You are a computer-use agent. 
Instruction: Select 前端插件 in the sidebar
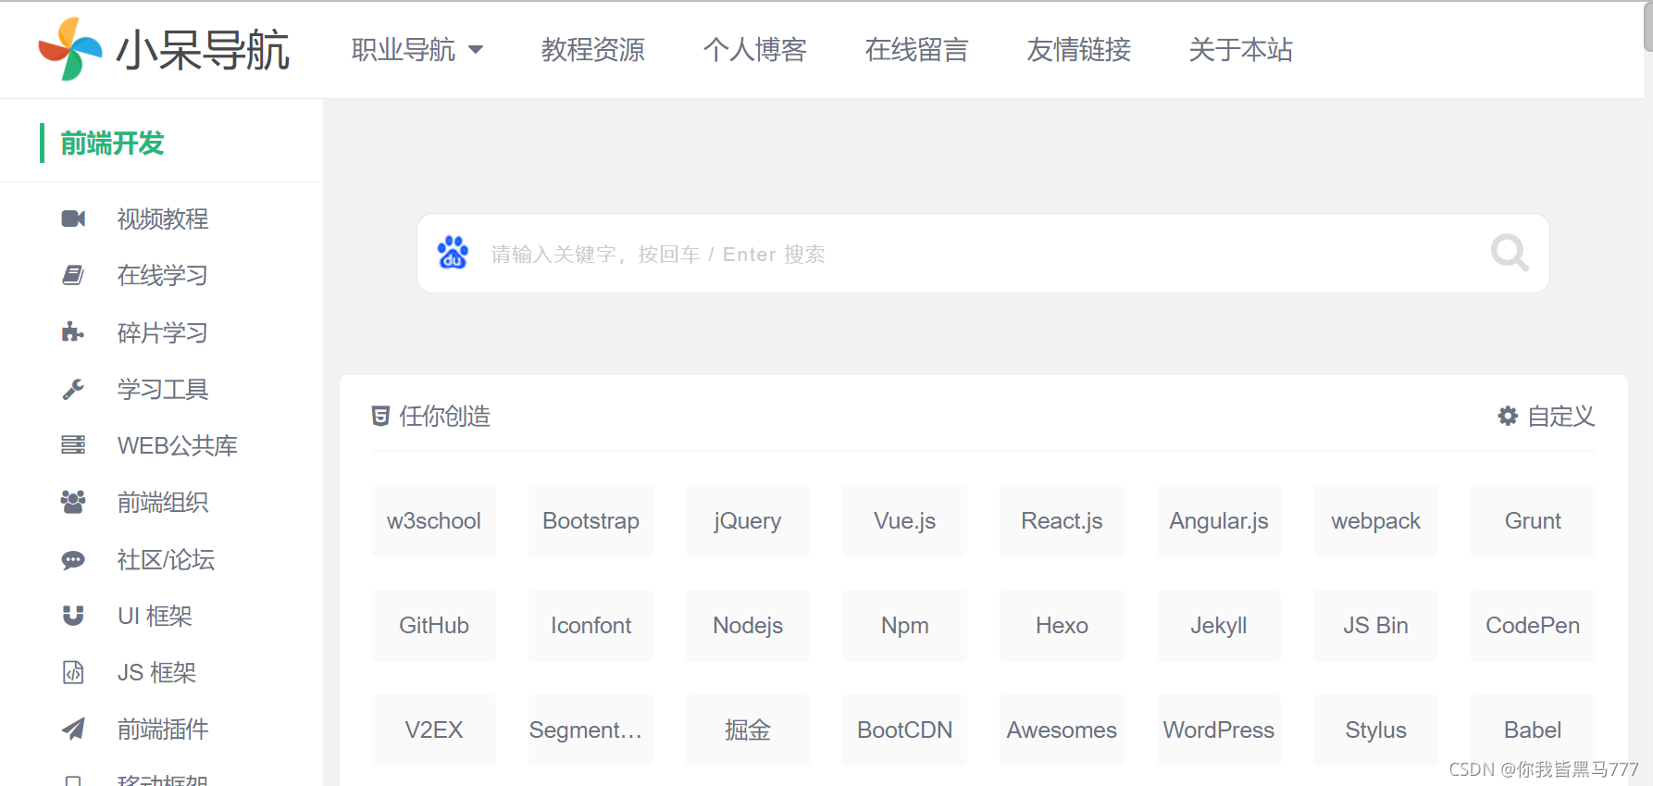pyautogui.click(x=162, y=729)
